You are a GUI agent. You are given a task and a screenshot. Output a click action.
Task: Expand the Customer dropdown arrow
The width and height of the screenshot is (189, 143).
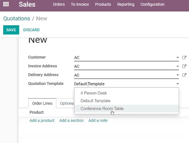coord(178,57)
